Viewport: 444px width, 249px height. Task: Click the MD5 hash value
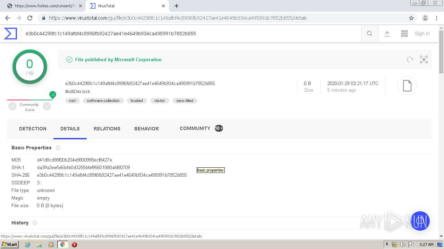(75, 160)
